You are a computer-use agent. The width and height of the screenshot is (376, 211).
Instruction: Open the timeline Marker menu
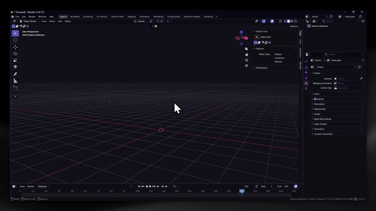click(x=31, y=186)
